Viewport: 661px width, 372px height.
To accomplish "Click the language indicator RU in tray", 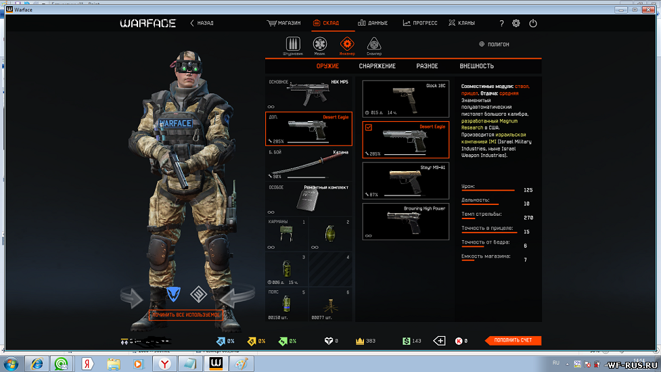I will [x=556, y=363].
